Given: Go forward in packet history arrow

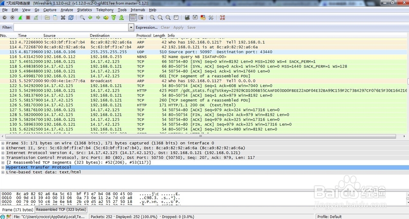Looking at the screenshot, I should 98,18.
